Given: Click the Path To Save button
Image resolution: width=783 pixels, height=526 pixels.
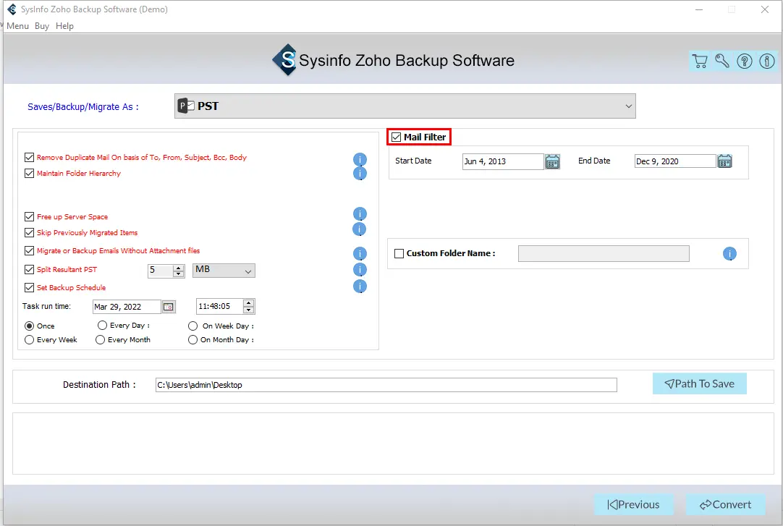Looking at the screenshot, I should [699, 384].
